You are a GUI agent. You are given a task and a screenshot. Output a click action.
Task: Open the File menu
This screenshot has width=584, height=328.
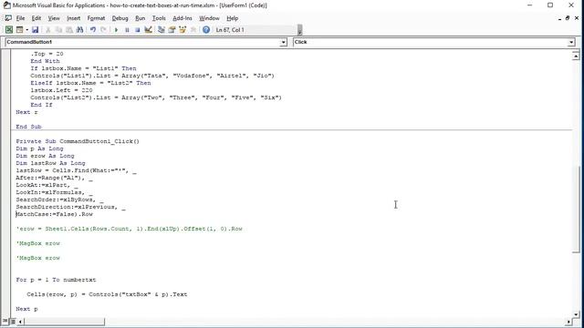20,18
